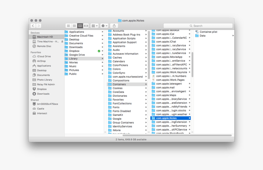
Task: Switch to icon view in toolbar
Action: click(x=69, y=26)
